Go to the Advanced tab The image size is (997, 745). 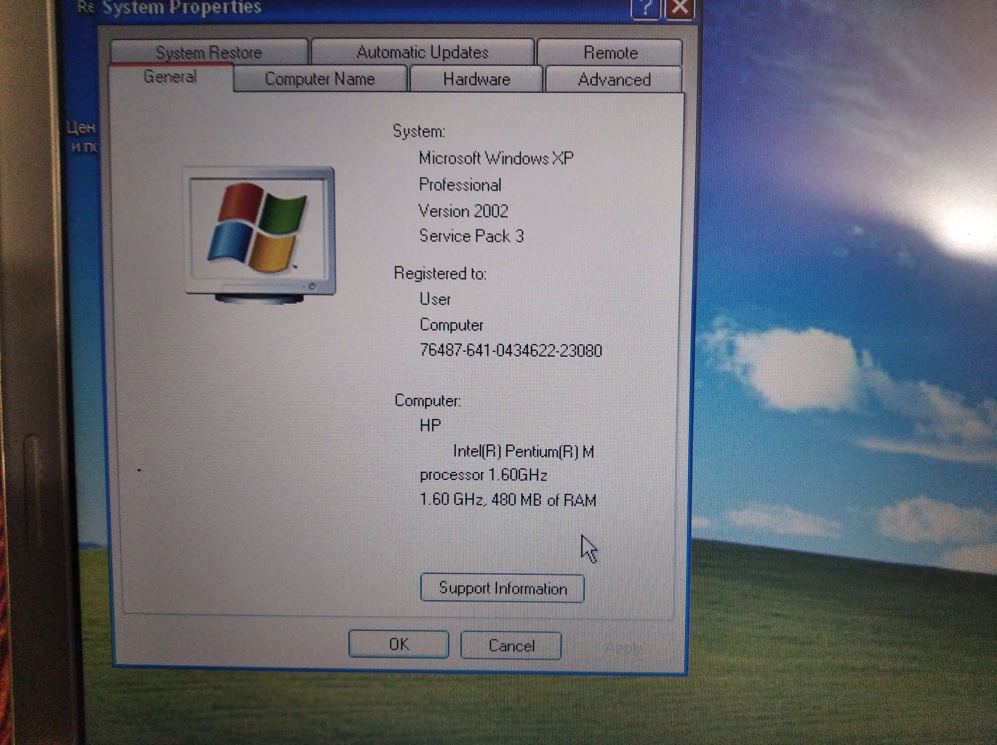tap(614, 80)
